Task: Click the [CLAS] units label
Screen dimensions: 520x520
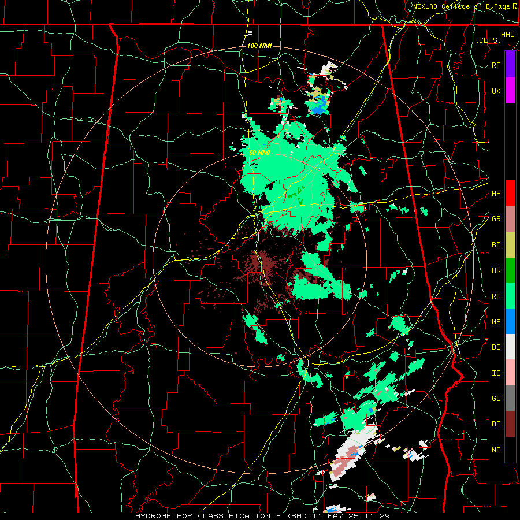Action: click(x=488, y=40)
